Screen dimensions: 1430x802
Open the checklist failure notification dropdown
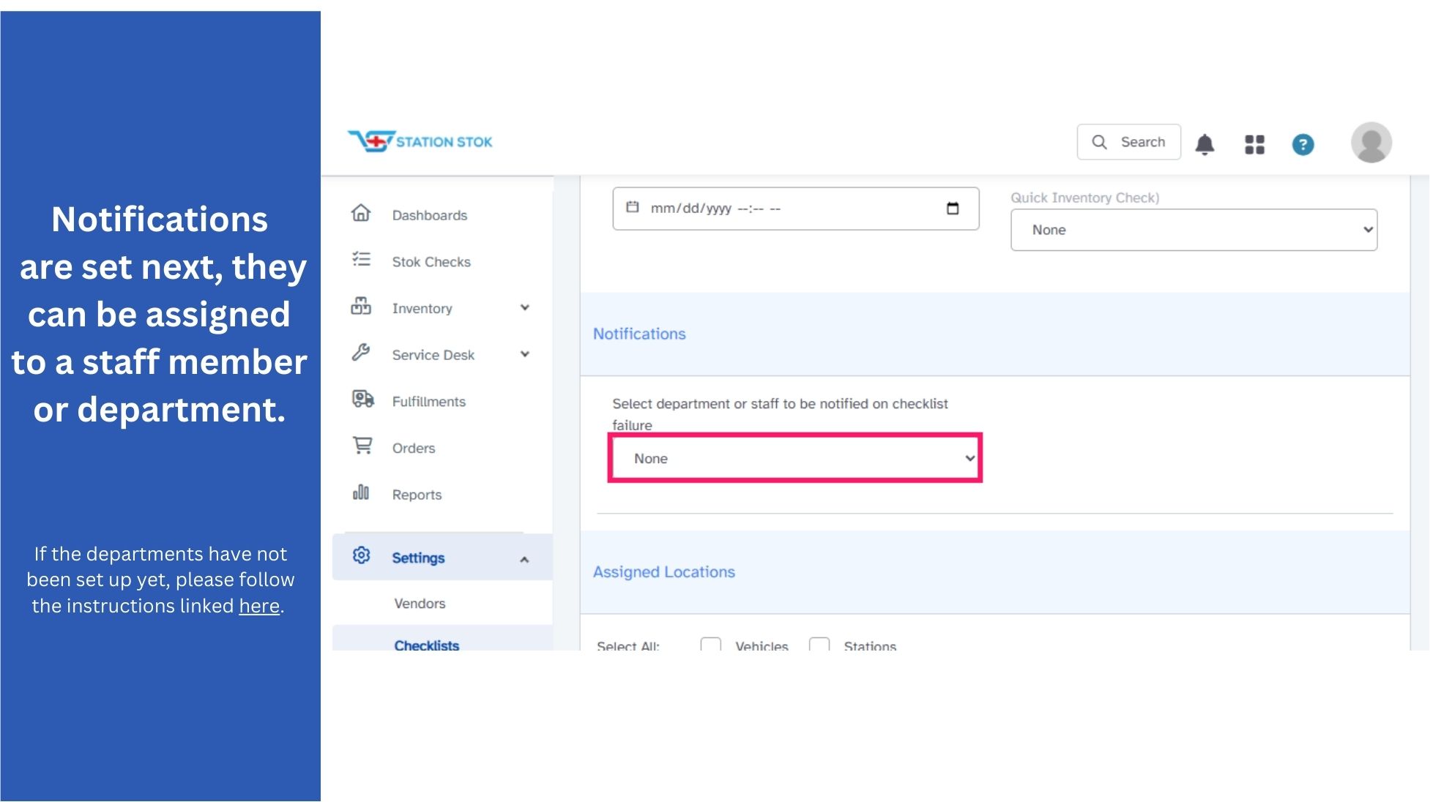point(795,458)
